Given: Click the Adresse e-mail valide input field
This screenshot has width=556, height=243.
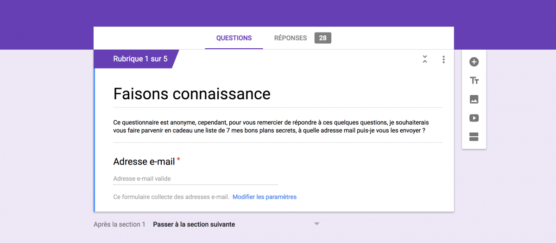Looking at the screenshot, I should 196,179.
